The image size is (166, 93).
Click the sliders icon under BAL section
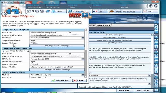[x=156, y=87]
